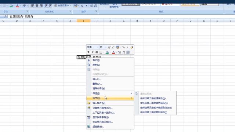Click Insert Comment folder icon in menu
Image resolution: width=235 pixels, height=132 pixels.
click(x=89, y=103)
